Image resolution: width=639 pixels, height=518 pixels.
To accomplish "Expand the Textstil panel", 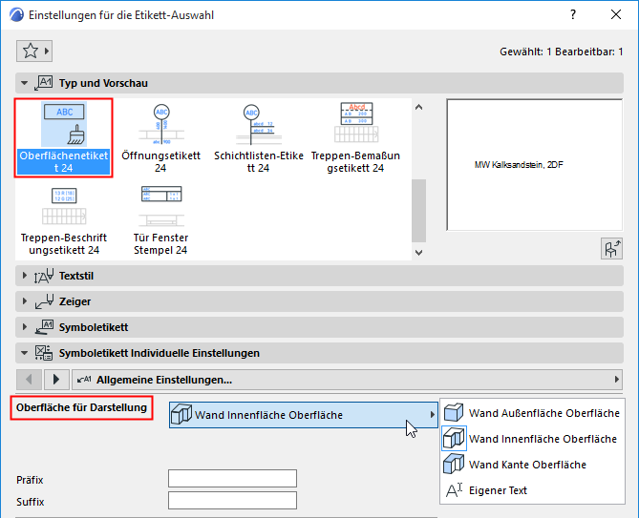I will tap(25, 276).
